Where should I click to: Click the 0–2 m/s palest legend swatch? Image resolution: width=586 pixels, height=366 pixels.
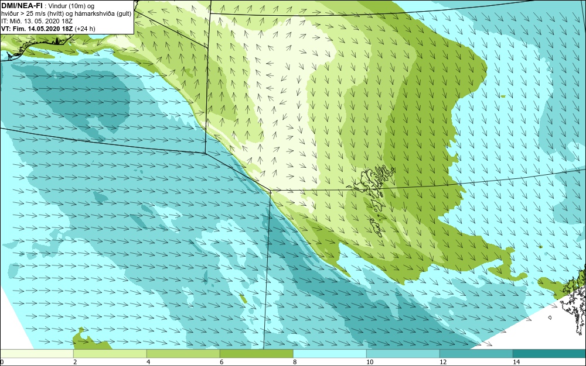36,354
